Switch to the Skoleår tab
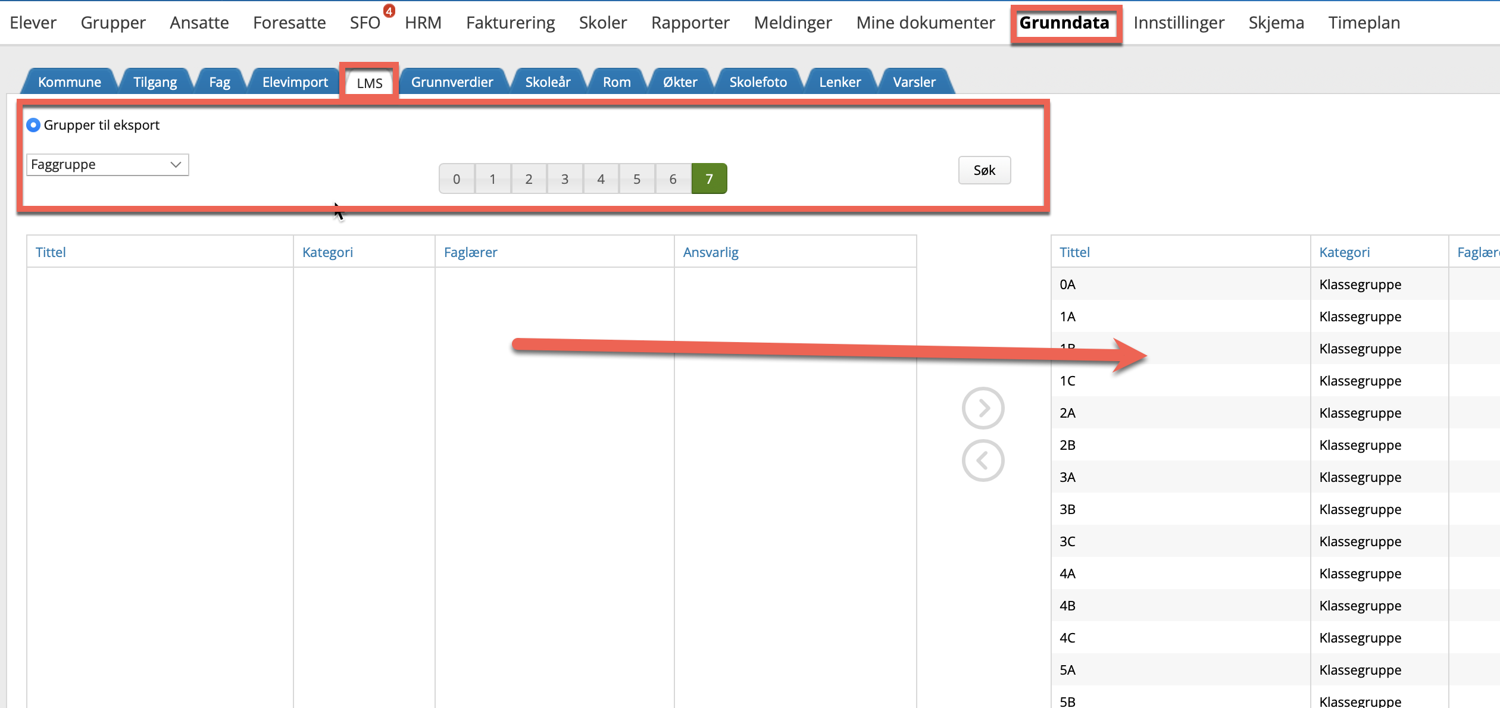Image resolution: width=1500 pixels, height=708 pixels. [548, 82]
